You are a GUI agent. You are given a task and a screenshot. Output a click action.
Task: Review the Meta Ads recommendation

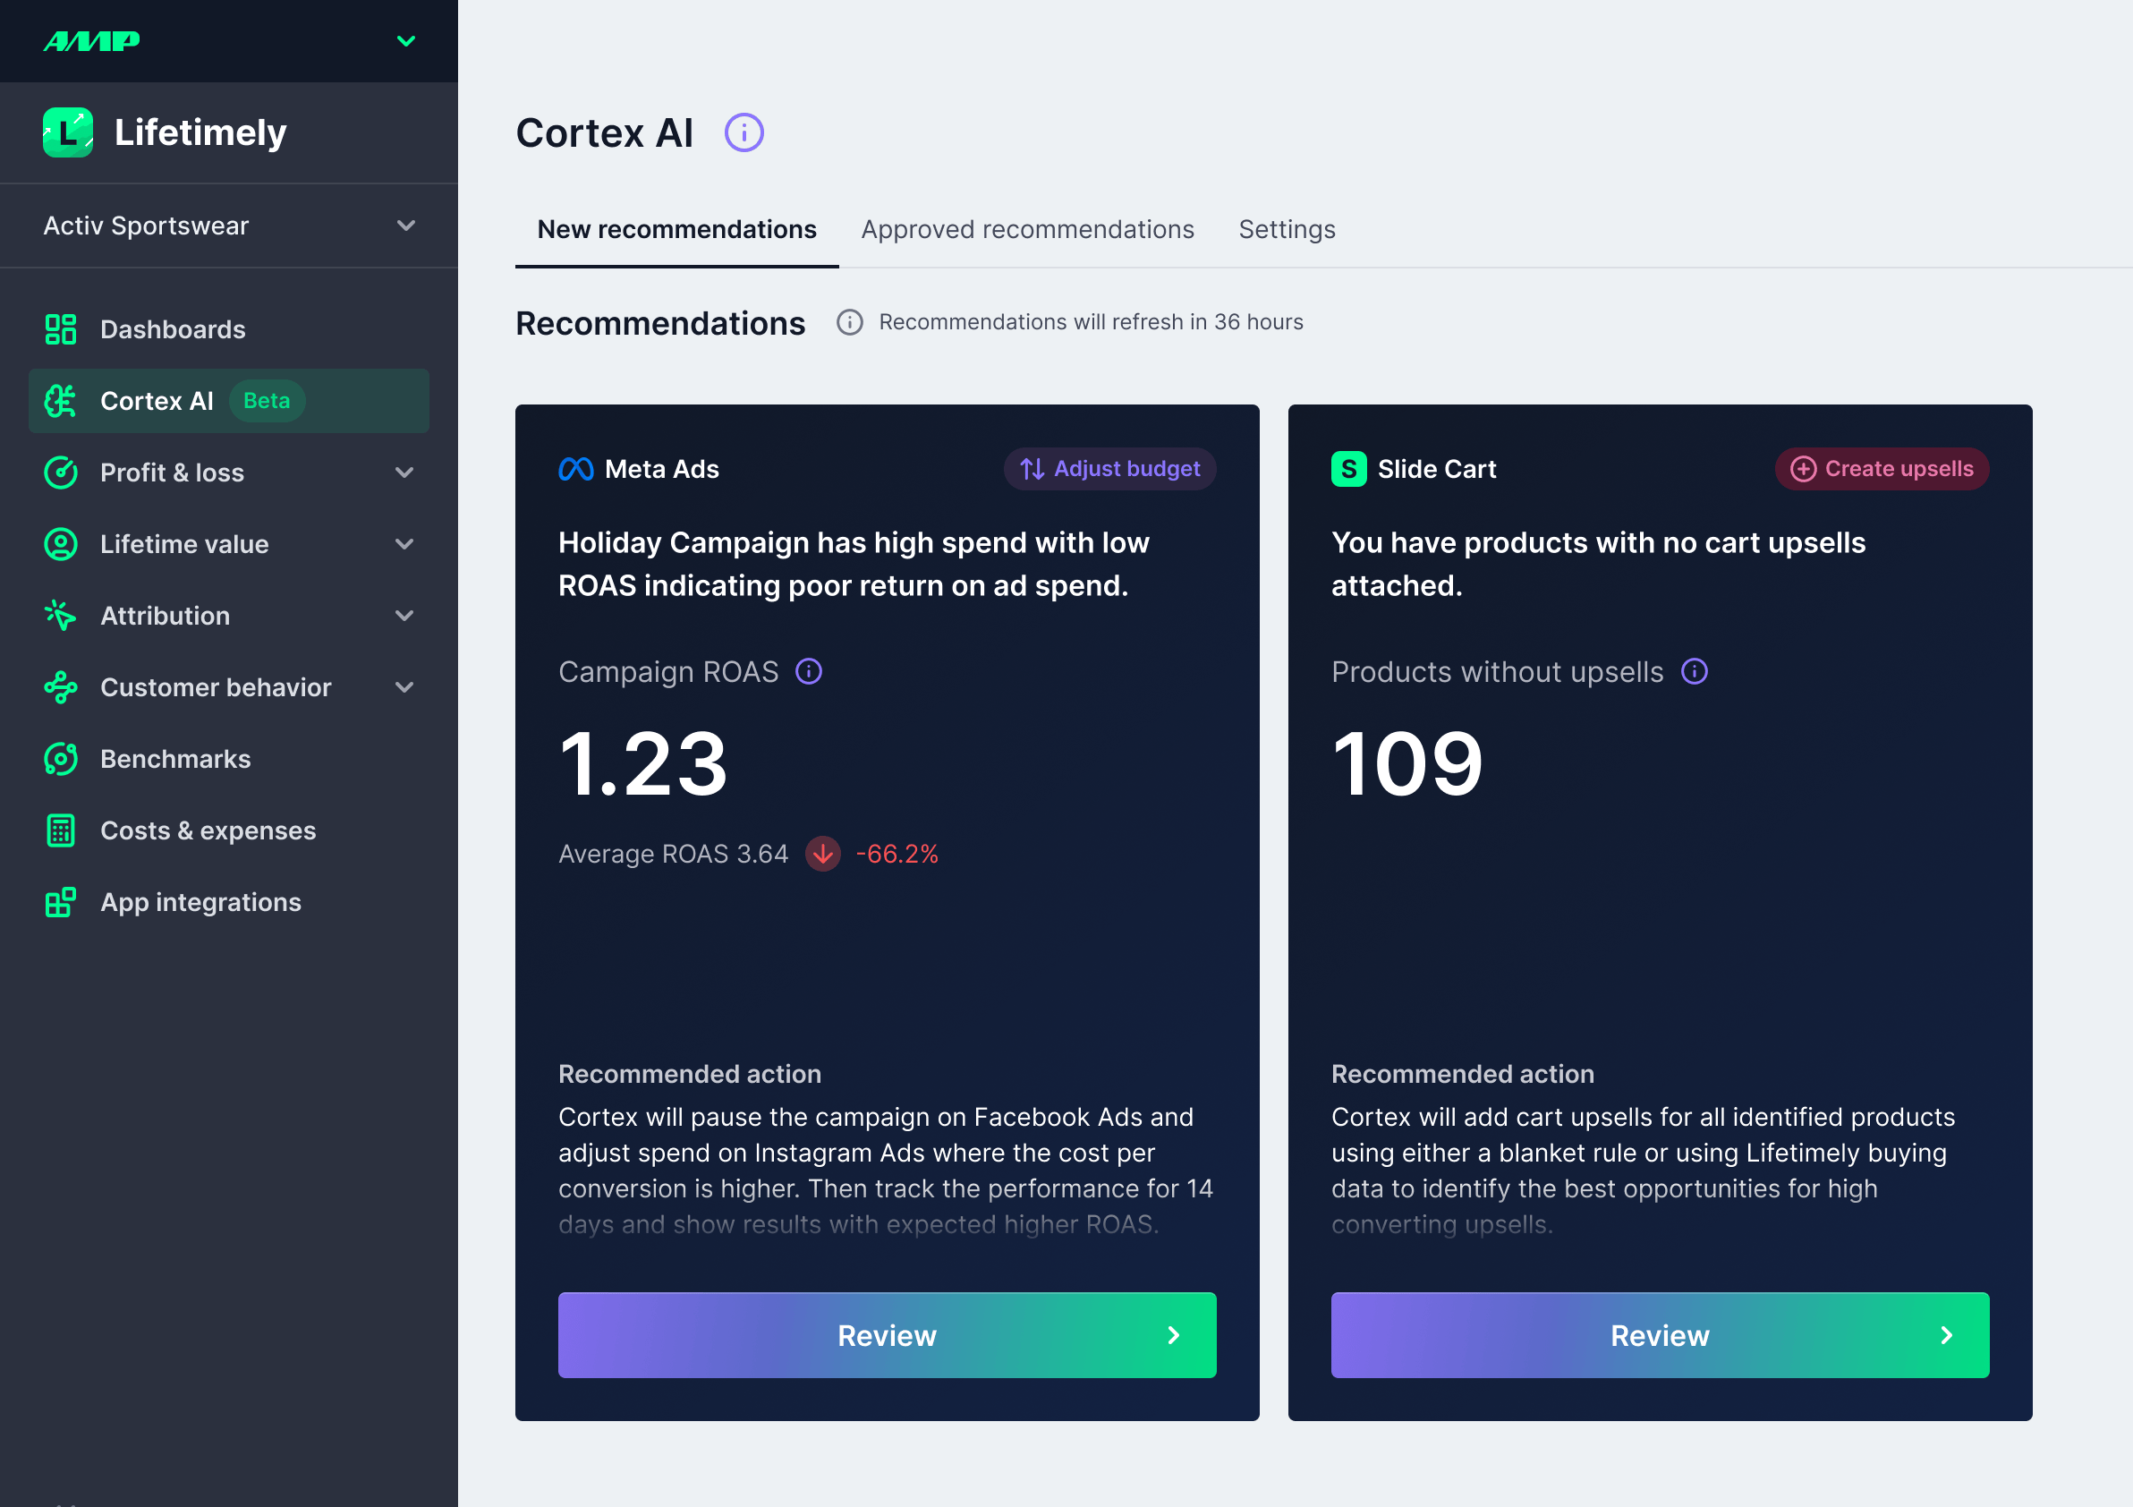click(x=887, y=1334)
